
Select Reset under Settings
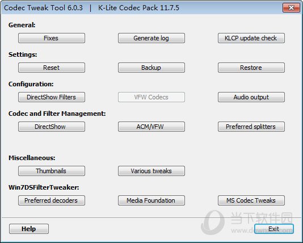[x=52, y=68]
